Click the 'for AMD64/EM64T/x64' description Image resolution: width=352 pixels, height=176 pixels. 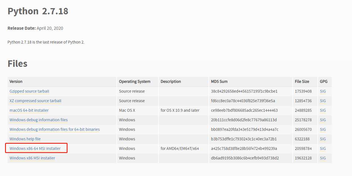[x=180, y=148]
